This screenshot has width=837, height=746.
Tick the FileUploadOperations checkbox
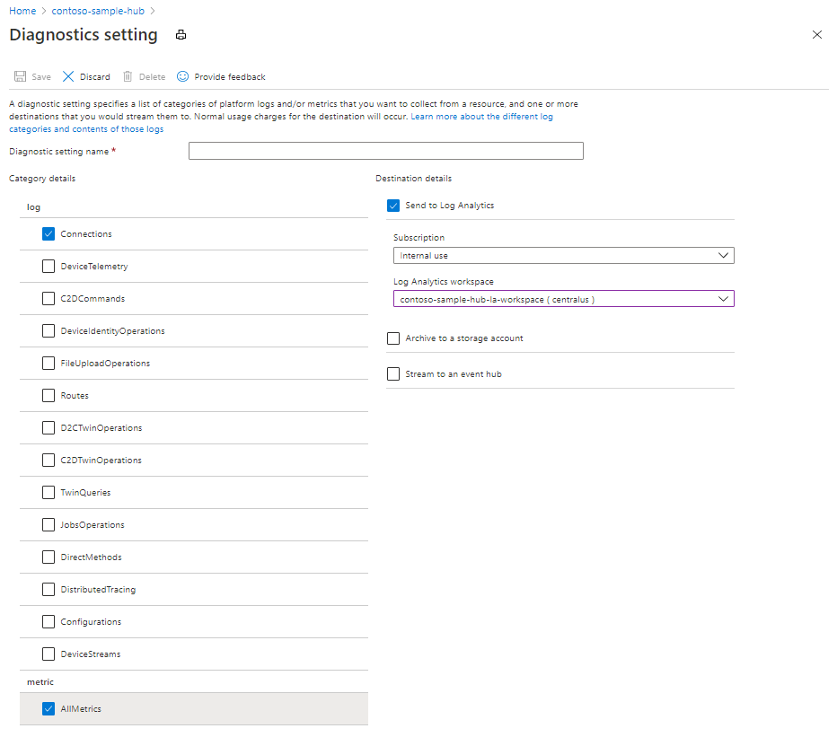[48, 364]
